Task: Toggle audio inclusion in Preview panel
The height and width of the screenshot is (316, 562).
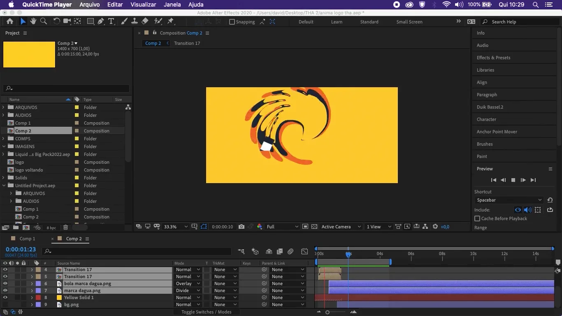Action: (527, 210)
